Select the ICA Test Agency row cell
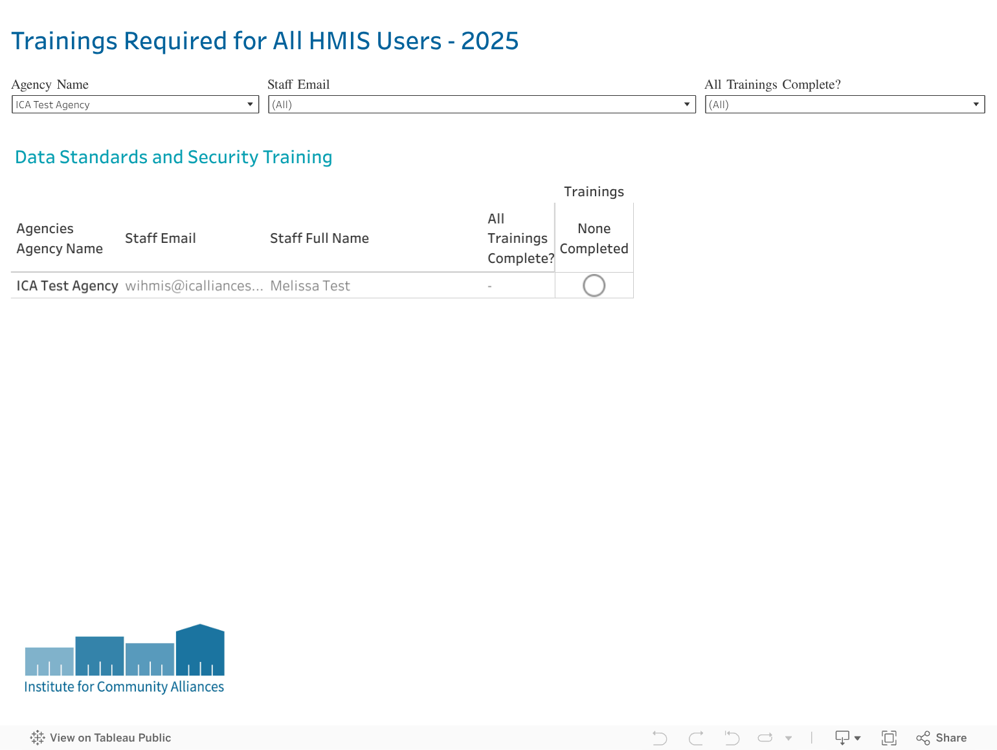997x750 pixels. [67, 286]
